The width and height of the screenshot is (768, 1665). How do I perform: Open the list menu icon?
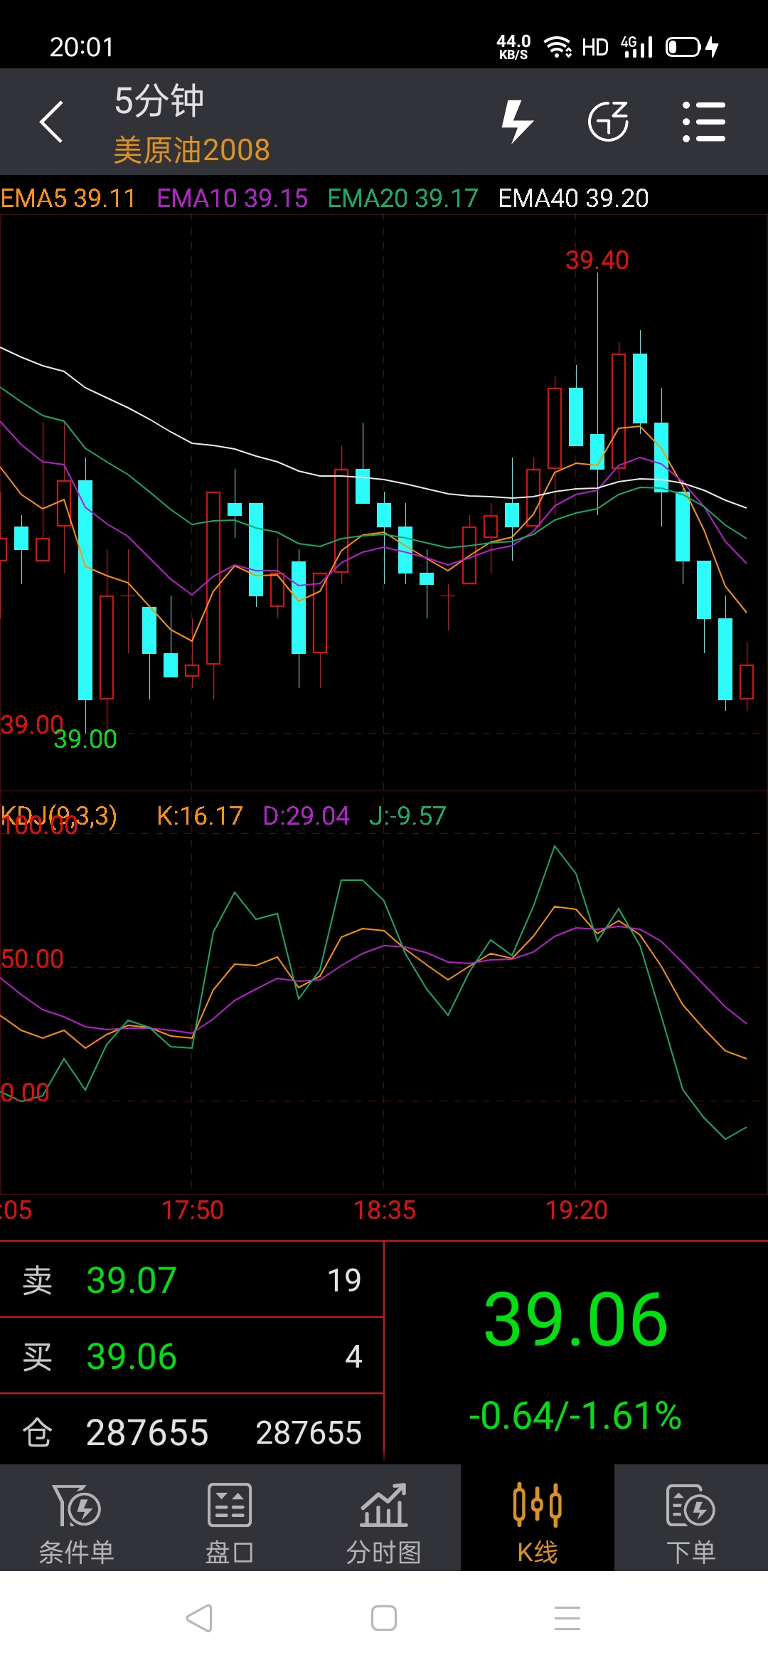[x=703, y=122]
